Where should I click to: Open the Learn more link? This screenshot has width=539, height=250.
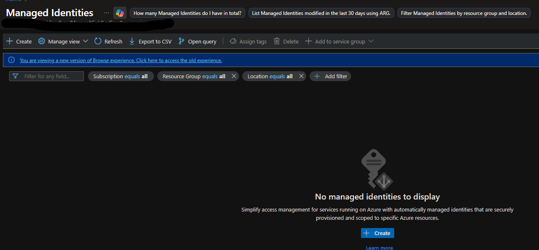(x=379, y=248)
